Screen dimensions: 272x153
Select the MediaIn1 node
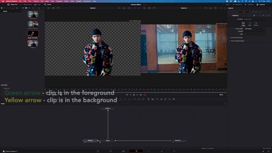[108, 108]
